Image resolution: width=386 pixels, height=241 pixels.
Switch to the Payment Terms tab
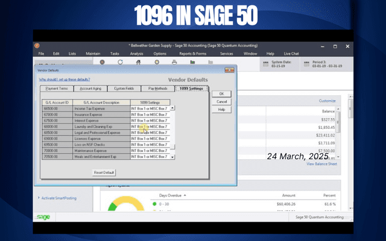click(x=57, y=89)
